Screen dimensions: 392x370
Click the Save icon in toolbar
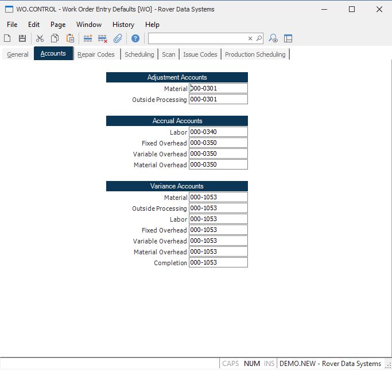tap(22, 38)
